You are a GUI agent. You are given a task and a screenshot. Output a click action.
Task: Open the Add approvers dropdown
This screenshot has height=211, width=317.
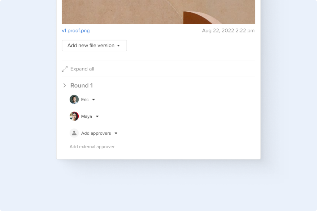coord(116,133)
